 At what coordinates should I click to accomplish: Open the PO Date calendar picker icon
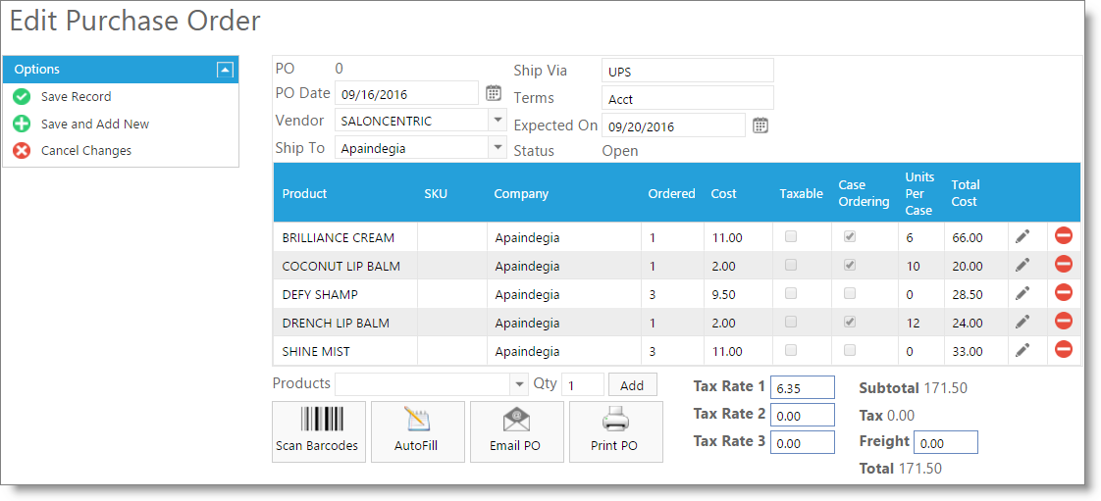[x=494, y=92]
